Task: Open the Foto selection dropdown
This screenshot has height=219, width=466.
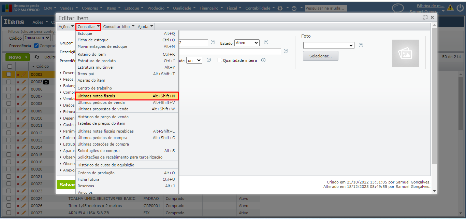Action: (x=329, y=45)
